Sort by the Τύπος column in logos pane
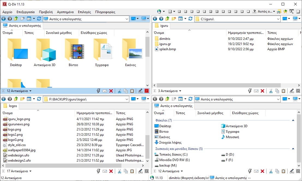 pos(129,113)
